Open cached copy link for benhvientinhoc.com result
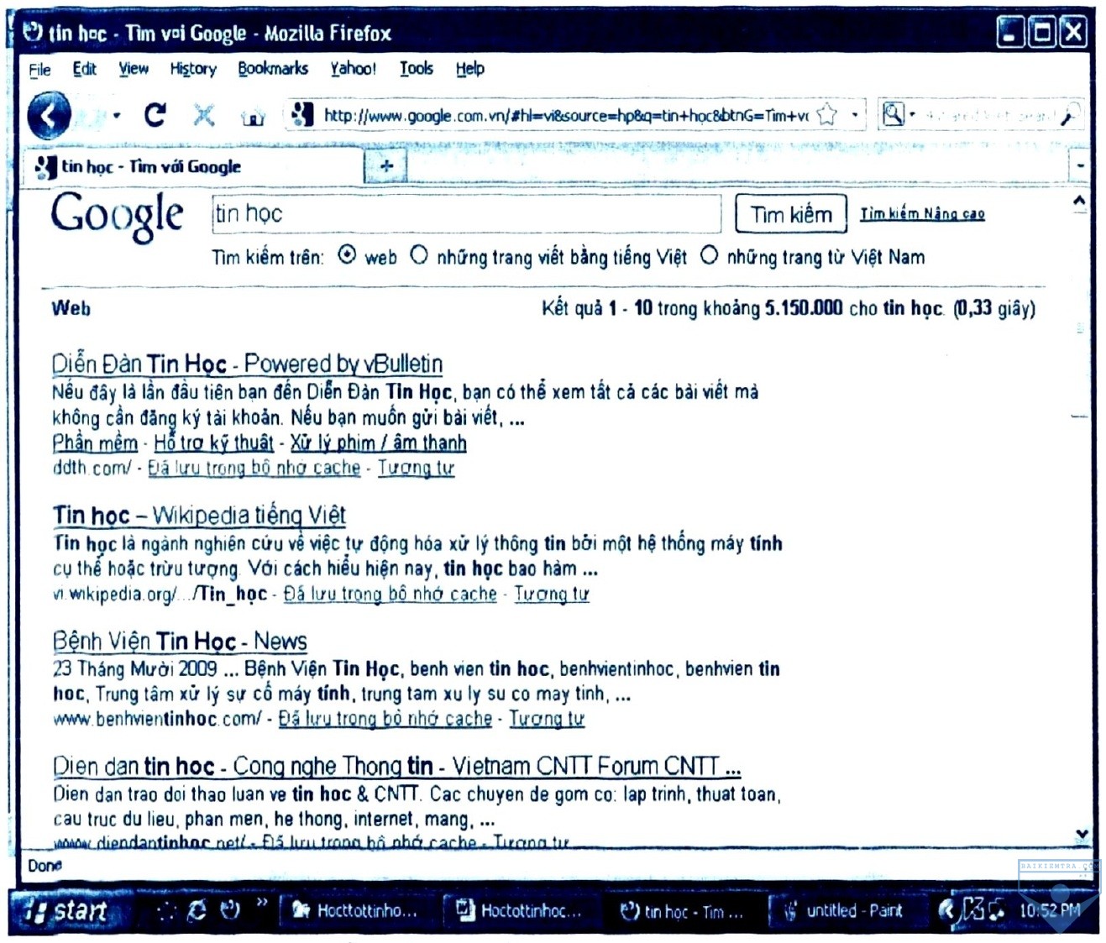The image size is (1106, 943). click(385, 719)
